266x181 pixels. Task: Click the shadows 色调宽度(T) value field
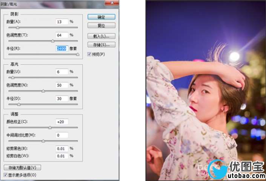pyautogui.click(x=62, y=35)
